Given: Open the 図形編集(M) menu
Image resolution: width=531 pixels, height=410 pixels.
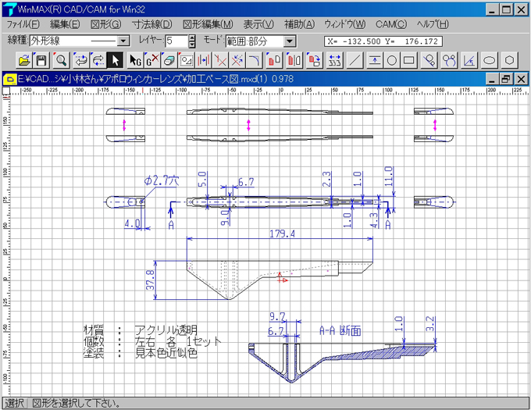Looking at the screenshot, I should point(208,24).
